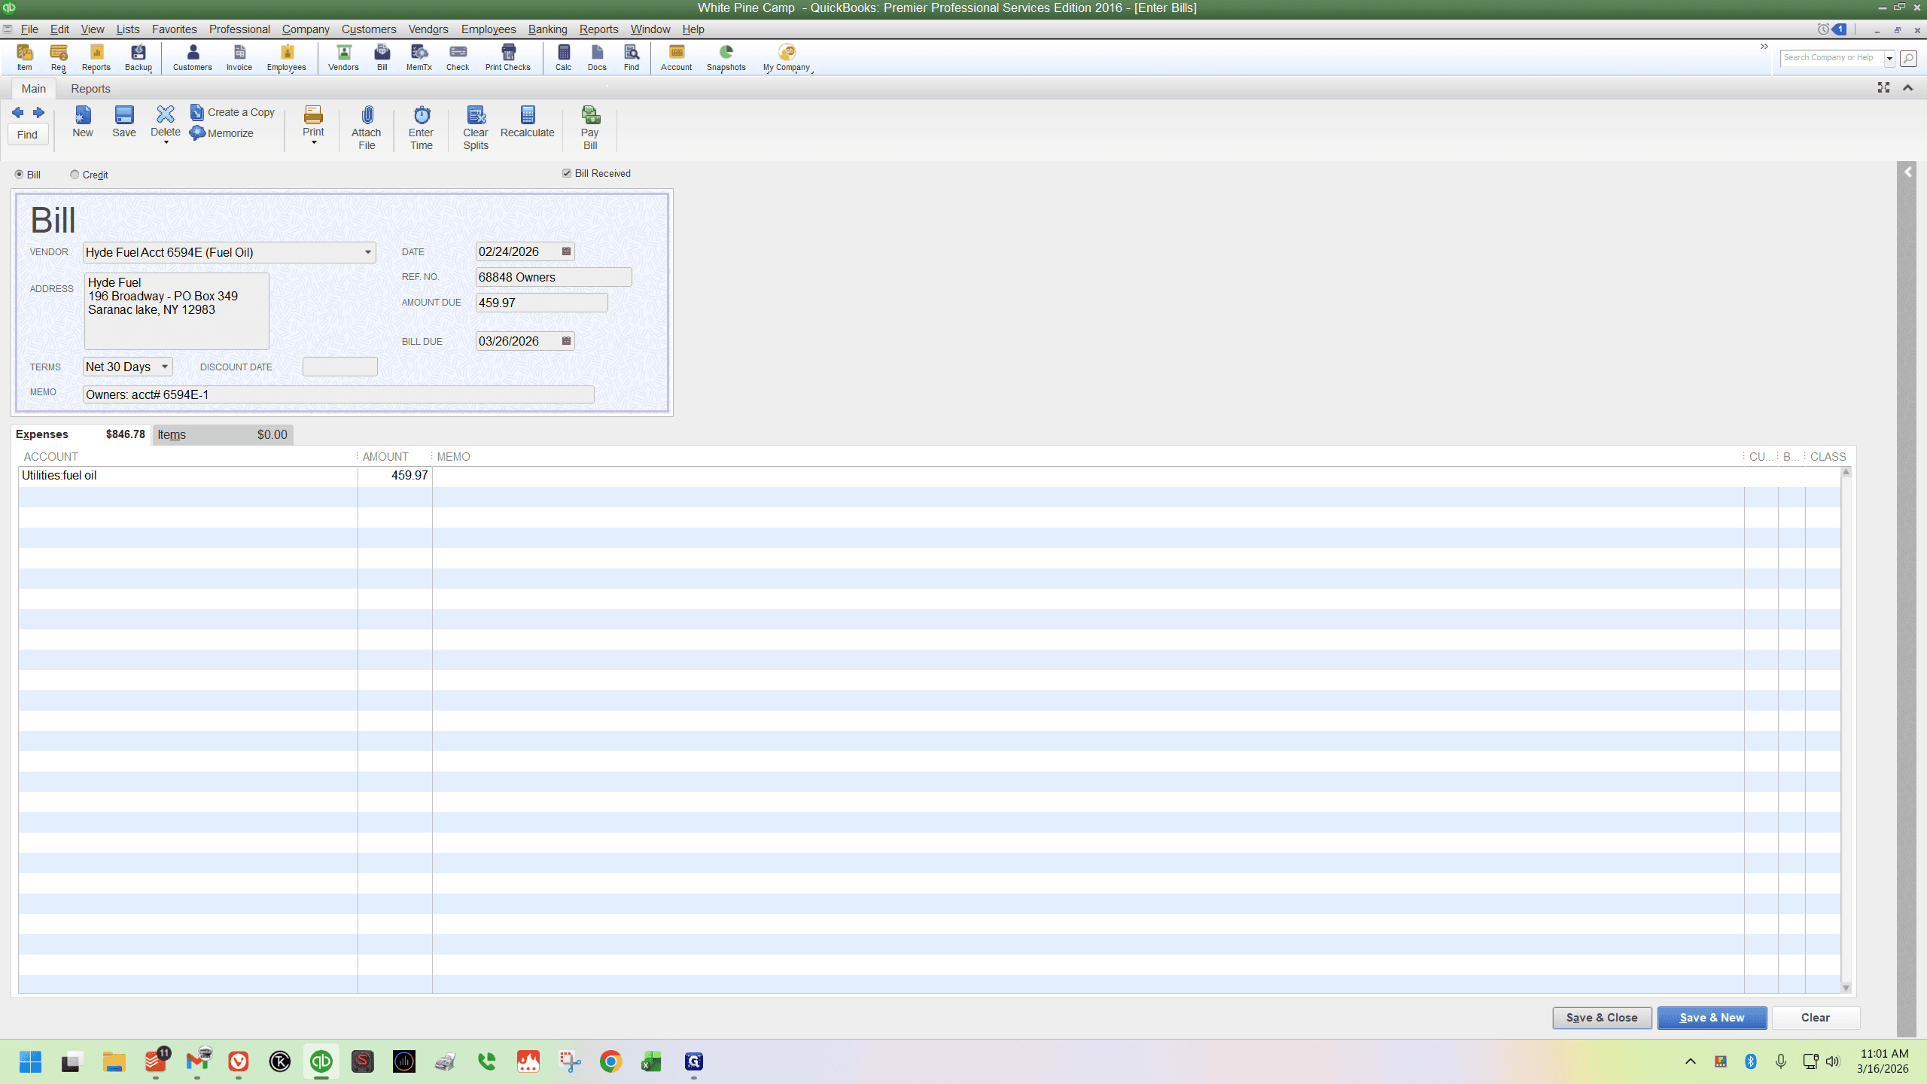The image size is (1927, 1084).
Task: Open the Snapshots toolbar icon
Action: coord(726,52)
